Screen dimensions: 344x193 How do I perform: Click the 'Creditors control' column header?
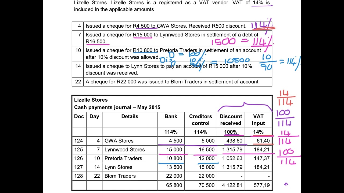click(x=200, y=120)
